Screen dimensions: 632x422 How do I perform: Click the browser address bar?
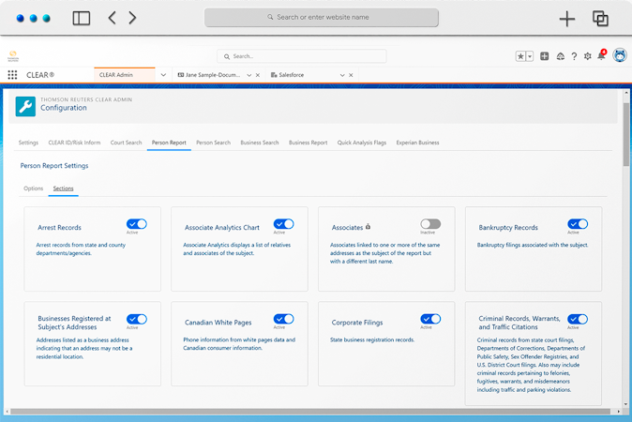(322, 17)
